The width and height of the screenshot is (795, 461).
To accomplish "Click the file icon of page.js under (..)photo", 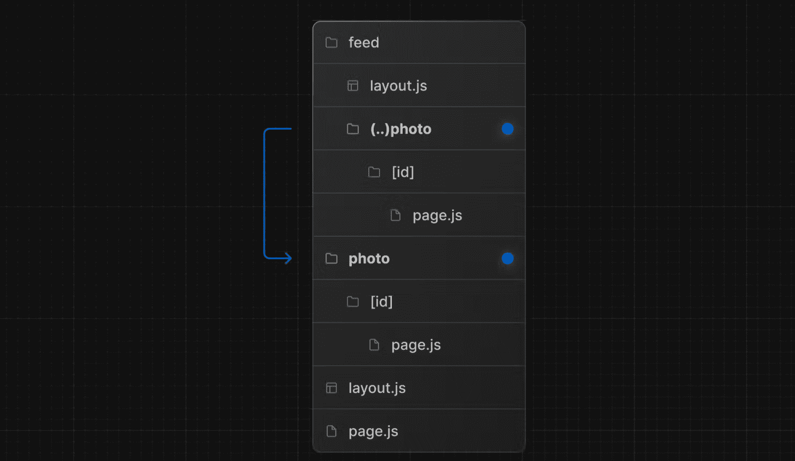I will coord(395,216).
